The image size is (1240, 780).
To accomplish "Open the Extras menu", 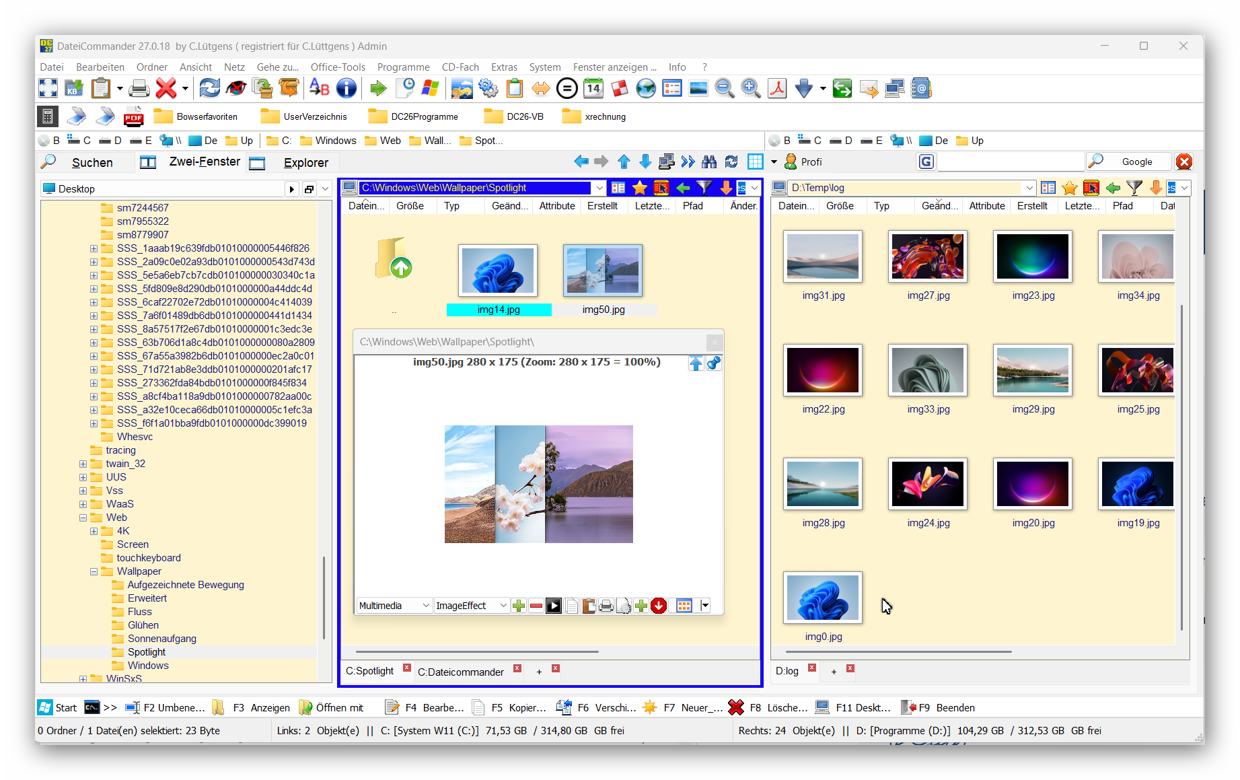I will click(504, 67).
